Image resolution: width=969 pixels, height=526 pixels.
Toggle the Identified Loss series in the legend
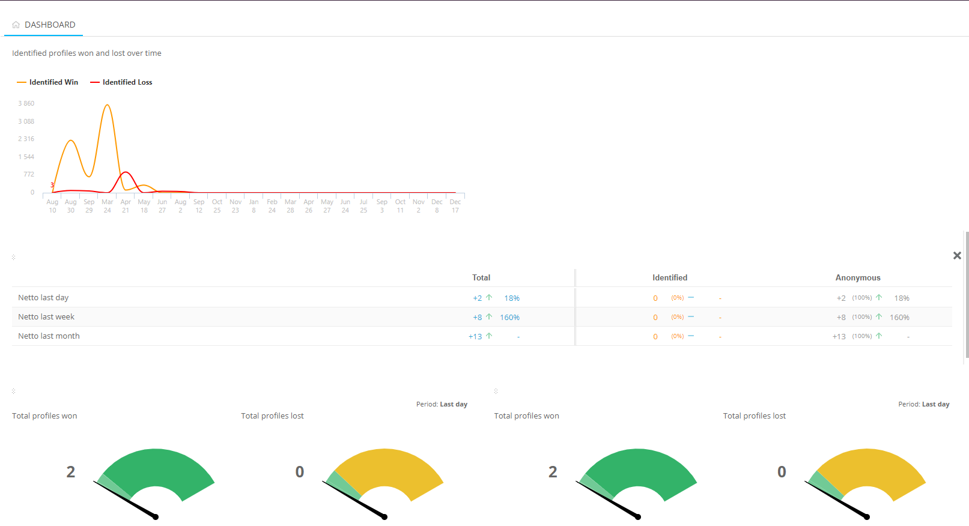click(127, 82)
